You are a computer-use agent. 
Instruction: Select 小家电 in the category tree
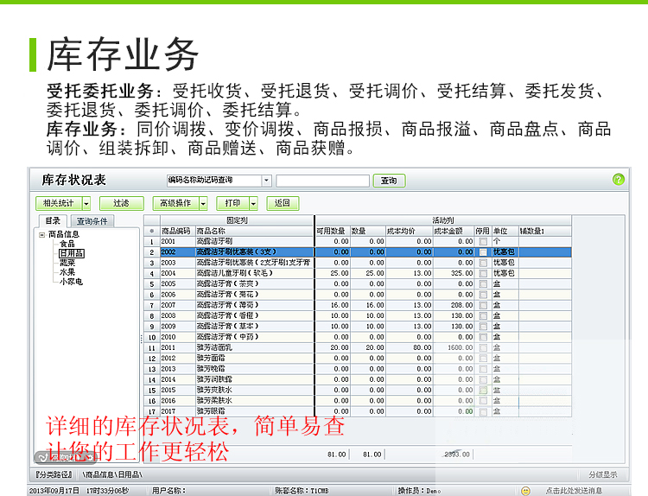pyautogui.click(x=71, y=282)
